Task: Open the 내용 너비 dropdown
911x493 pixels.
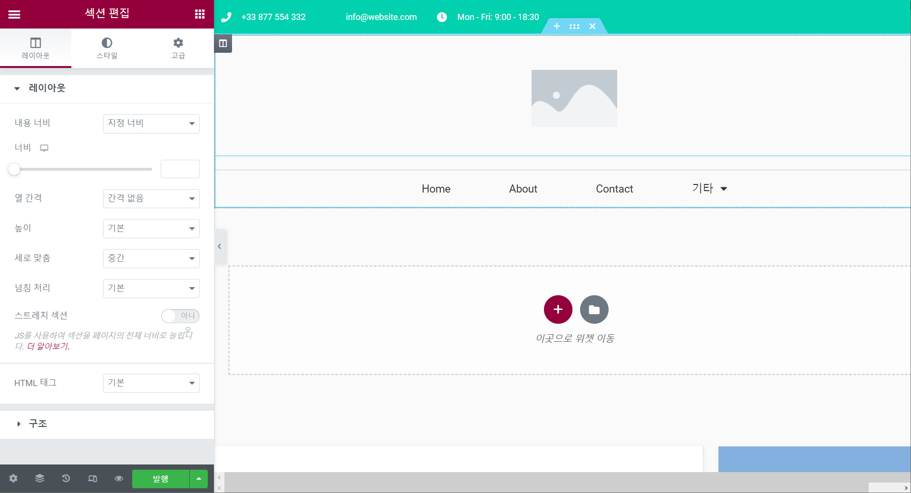Action: pos(151,124)
